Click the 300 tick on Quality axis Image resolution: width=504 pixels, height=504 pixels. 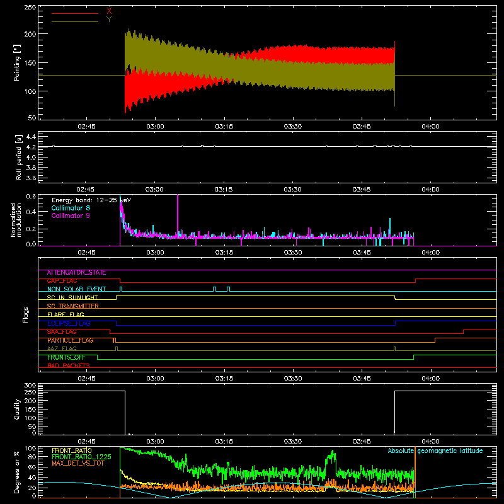coord(30,386)
